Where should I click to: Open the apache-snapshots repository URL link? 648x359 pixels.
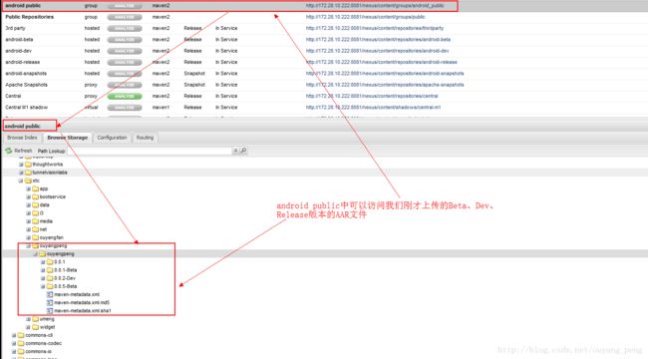[385, 85]
